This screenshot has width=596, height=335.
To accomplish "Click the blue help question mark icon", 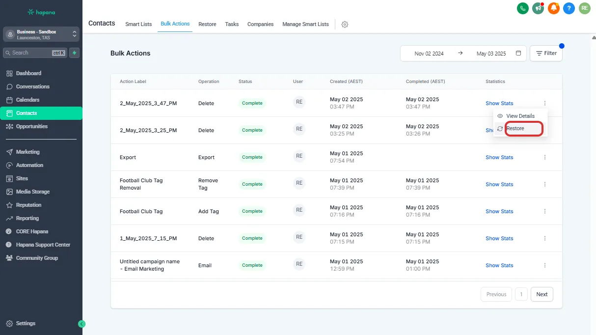I will pos(569,8).
